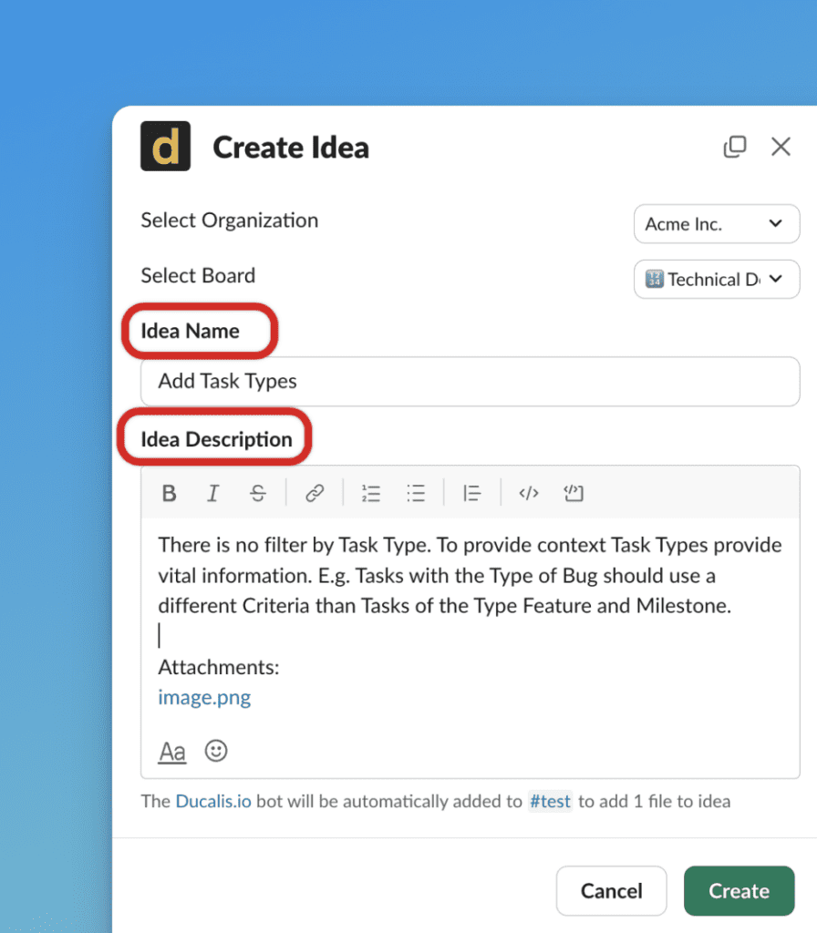Format selection as inline code

click(x=529, y=493)
